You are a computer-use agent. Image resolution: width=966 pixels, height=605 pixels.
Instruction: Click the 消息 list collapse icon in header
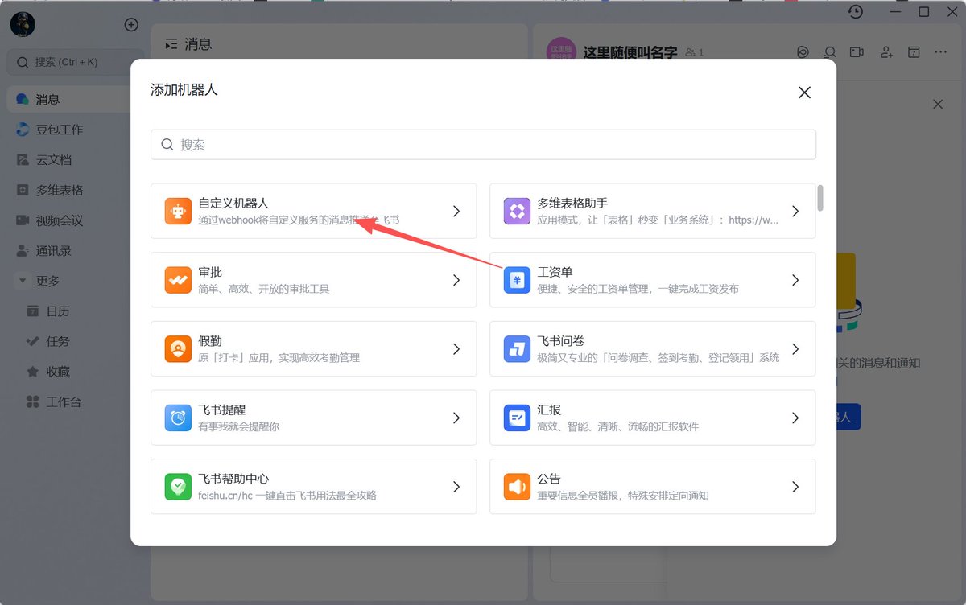(x=171, y=44)
